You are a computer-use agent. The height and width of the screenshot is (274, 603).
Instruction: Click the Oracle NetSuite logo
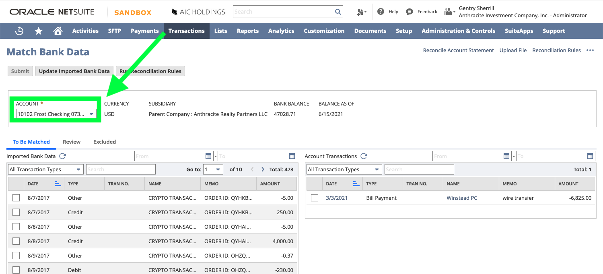coord(52,12)
